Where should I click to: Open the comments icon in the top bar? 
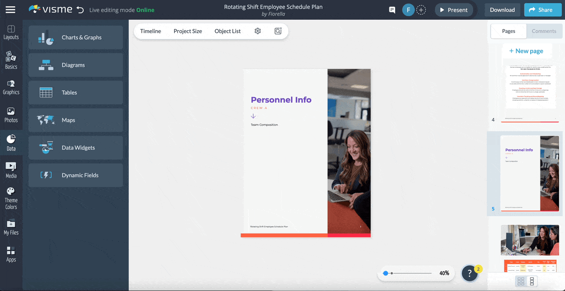[392, 9]
